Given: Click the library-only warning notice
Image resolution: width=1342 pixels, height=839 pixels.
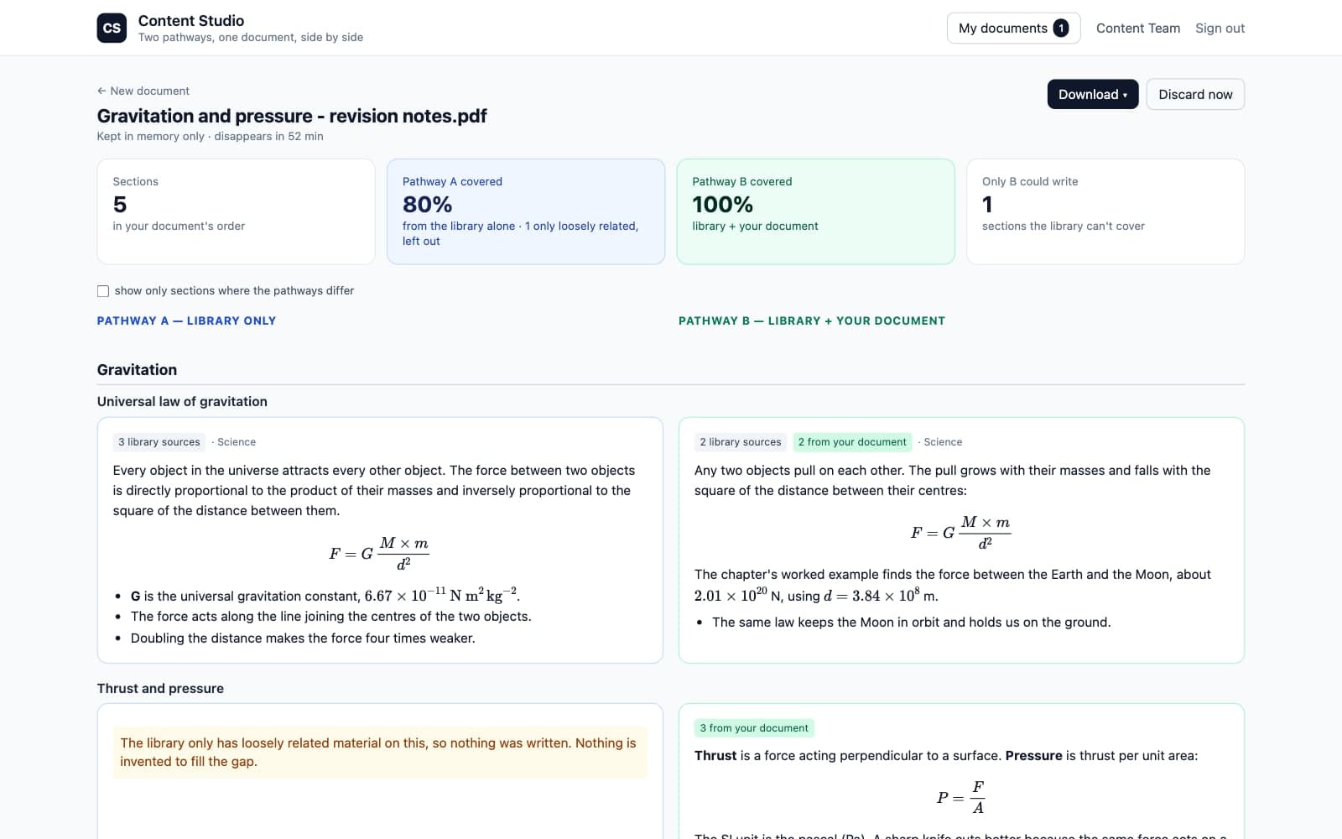Looking at the screenshot, I should pyautogui.click(x=380, y=752).
